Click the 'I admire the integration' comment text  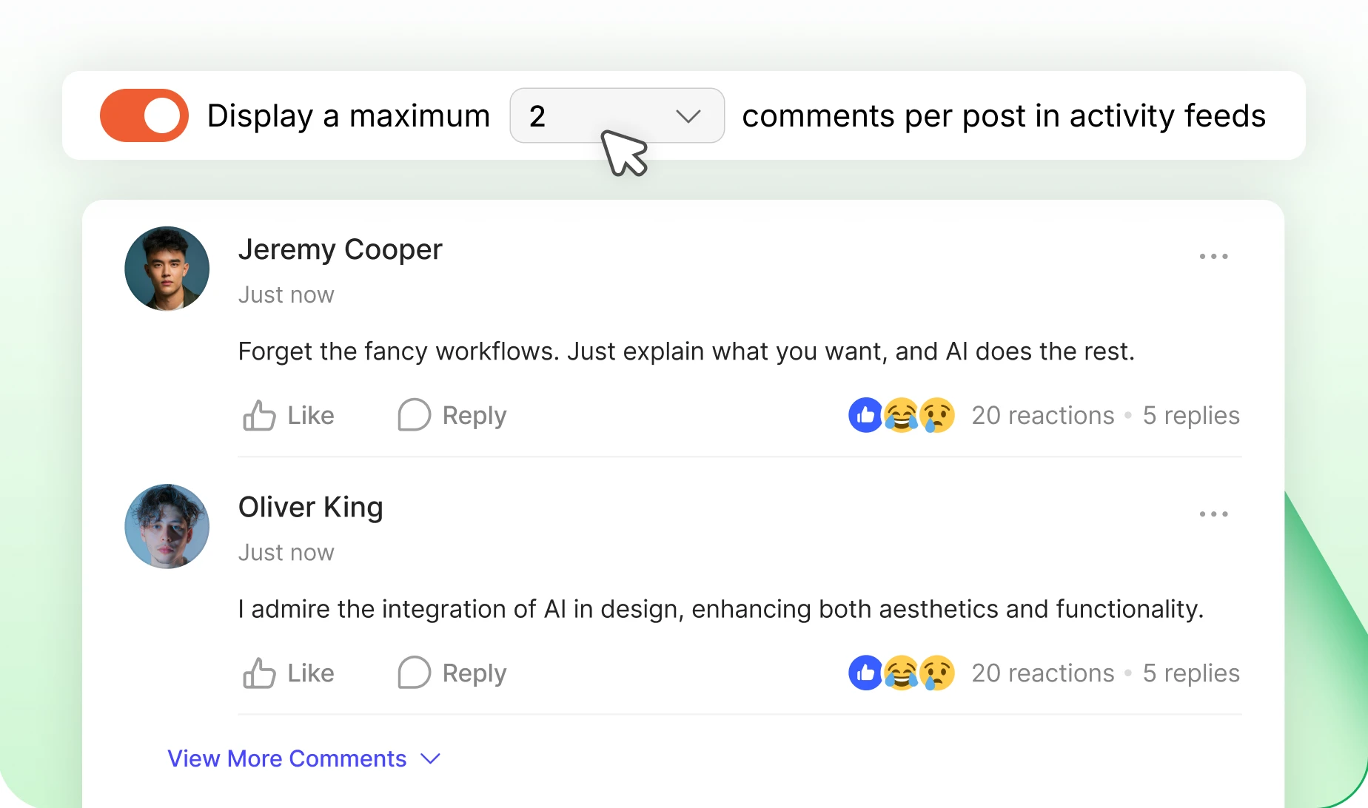pyautogui.click(x=721, y=609)
